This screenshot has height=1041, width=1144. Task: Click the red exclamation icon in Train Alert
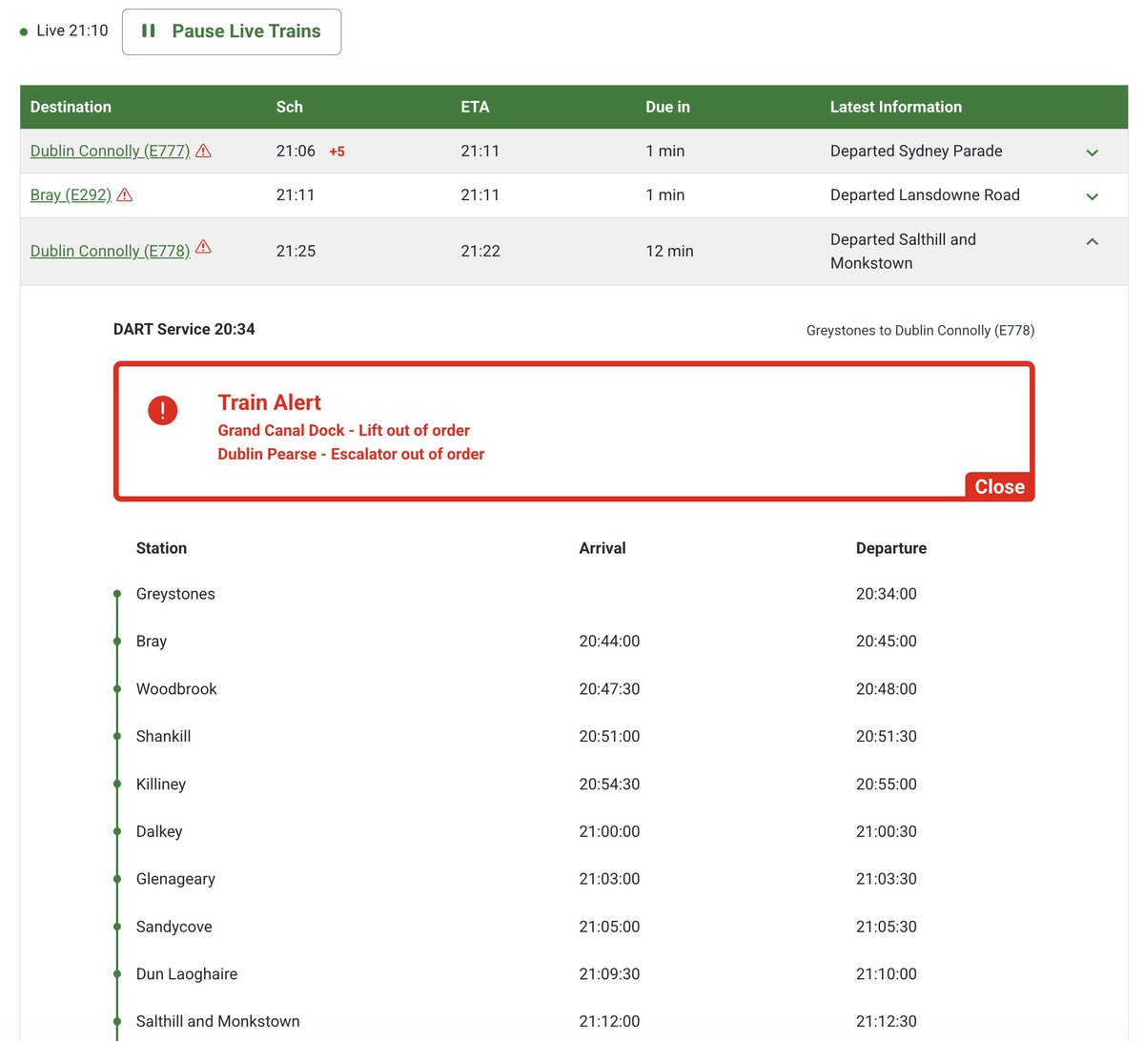163,411
